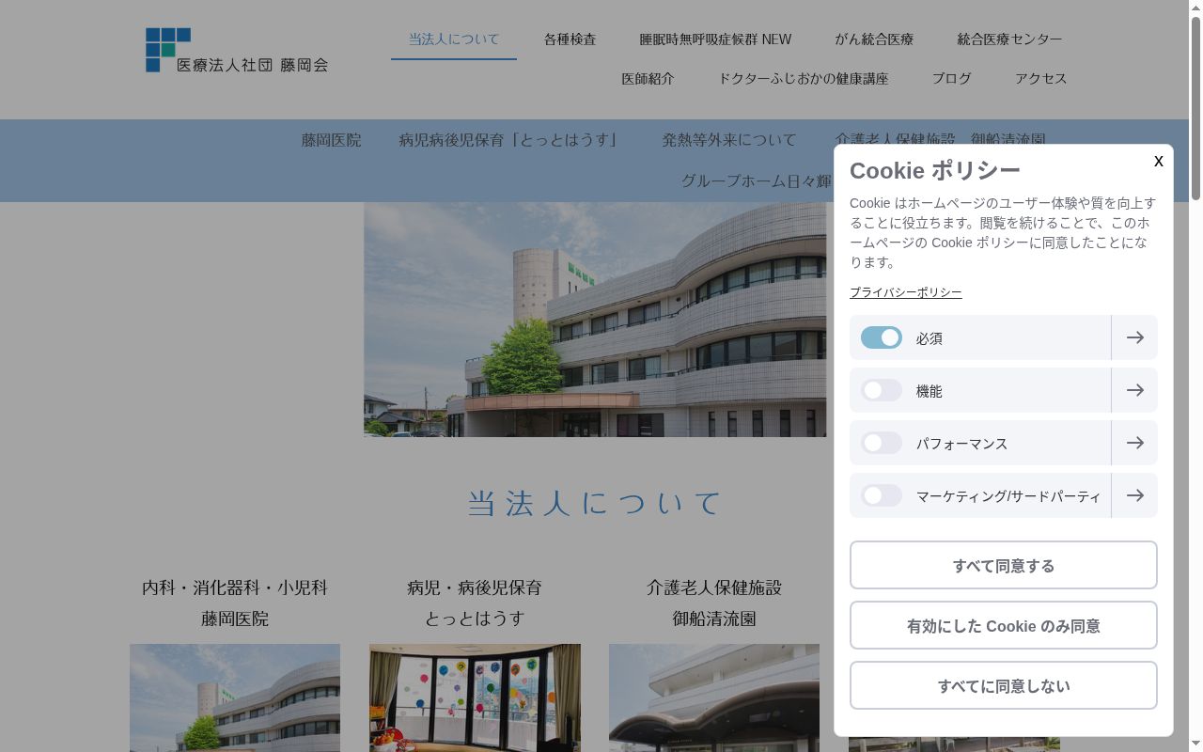Open ドクターふじおかの健康講座 menu item
The height and width of the screenshot is (752, 1203).
pos(803,79)
